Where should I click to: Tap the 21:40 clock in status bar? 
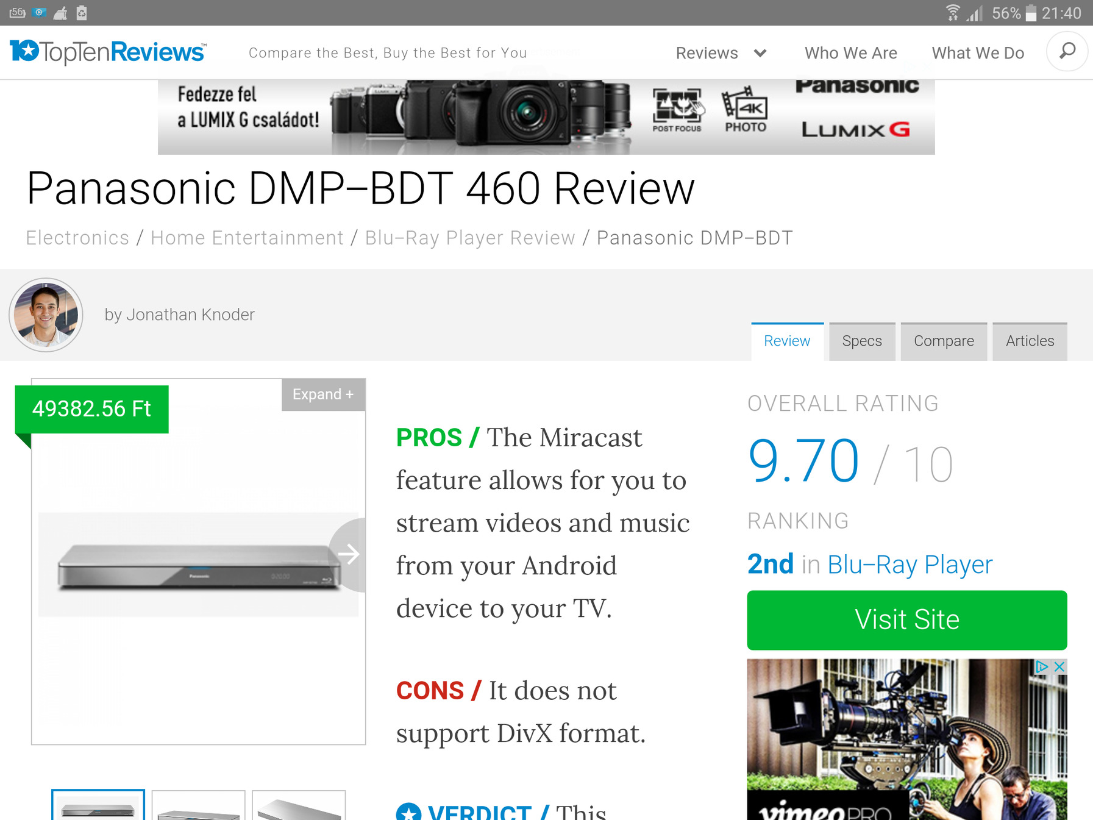1061,13
